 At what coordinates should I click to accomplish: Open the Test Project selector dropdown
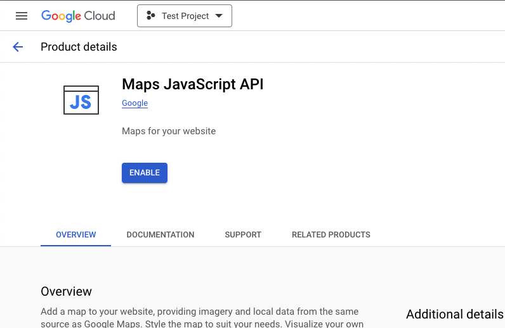pos(185,16)
